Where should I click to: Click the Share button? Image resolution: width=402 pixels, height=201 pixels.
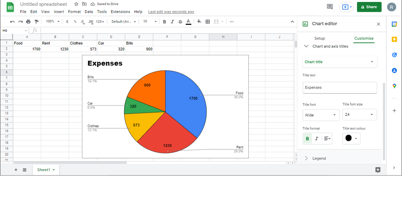tap(369, 7)
